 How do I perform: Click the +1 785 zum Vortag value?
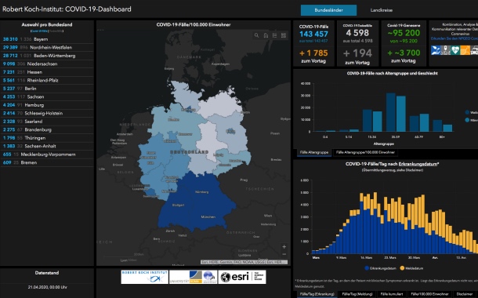313,53
